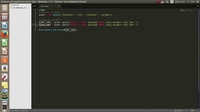Viewport: 200px width, 112px height.
Task: Click the 'root' username string
Action: tap(80, 15)
